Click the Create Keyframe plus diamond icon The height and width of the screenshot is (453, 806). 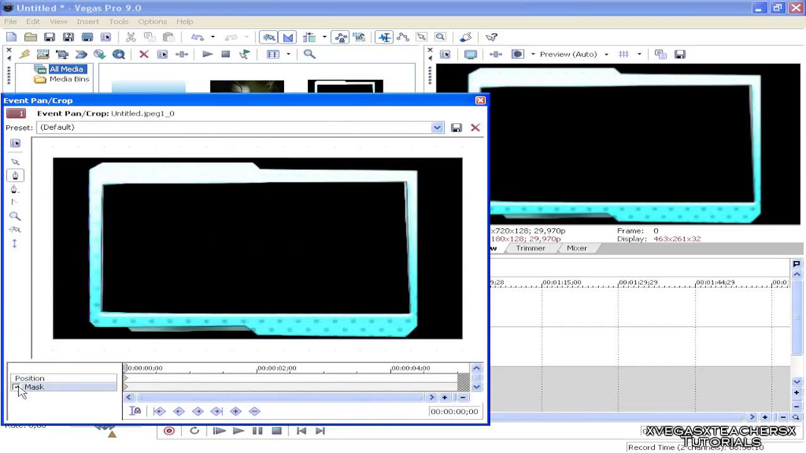236,411
